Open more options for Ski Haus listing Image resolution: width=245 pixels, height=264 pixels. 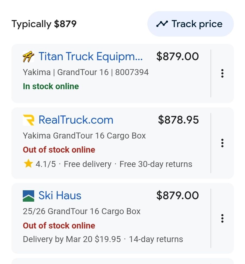tap(222, 218)
